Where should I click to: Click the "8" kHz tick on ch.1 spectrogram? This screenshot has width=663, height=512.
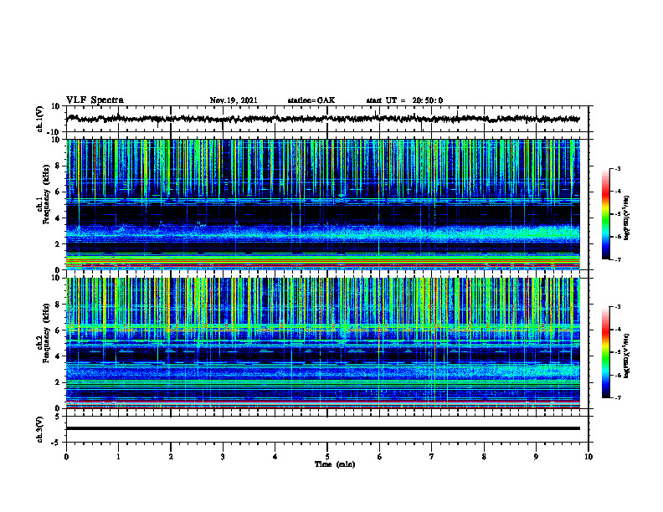(58, 166)
